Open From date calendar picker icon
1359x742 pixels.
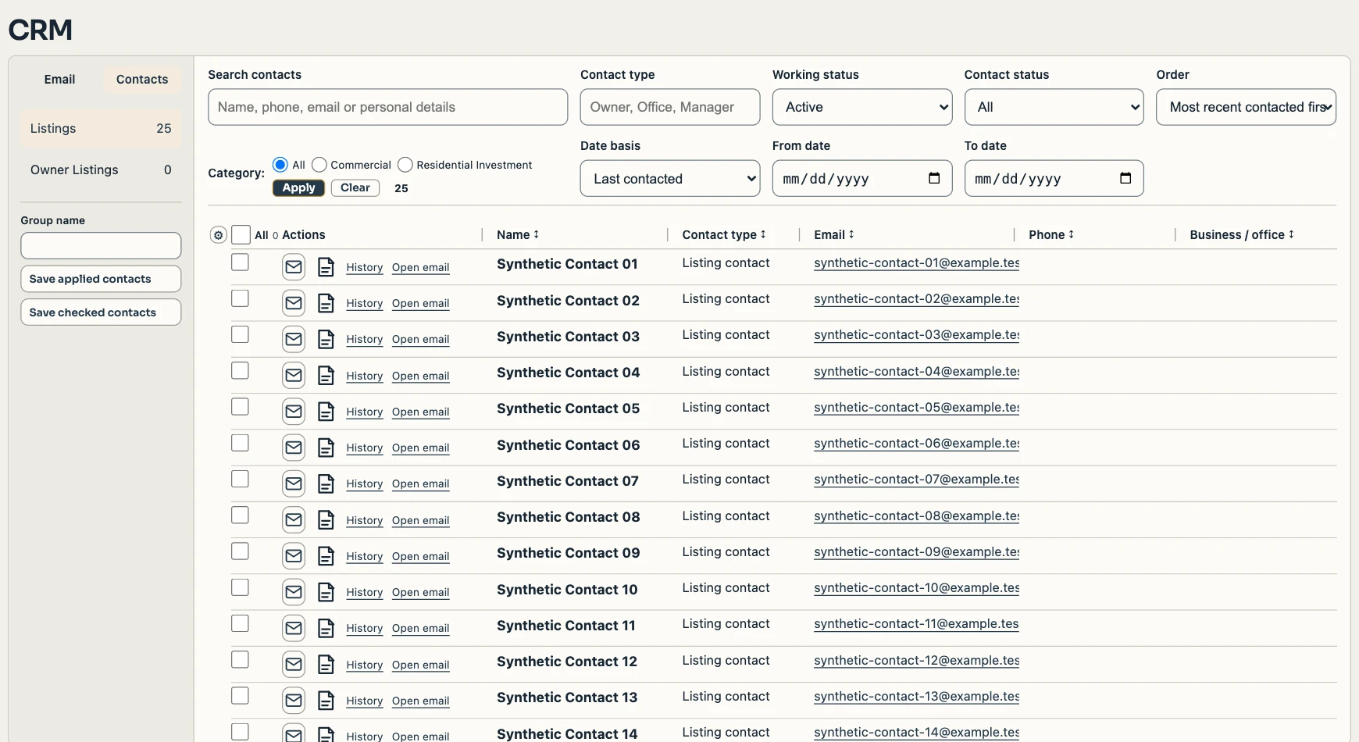click(934, 178)
